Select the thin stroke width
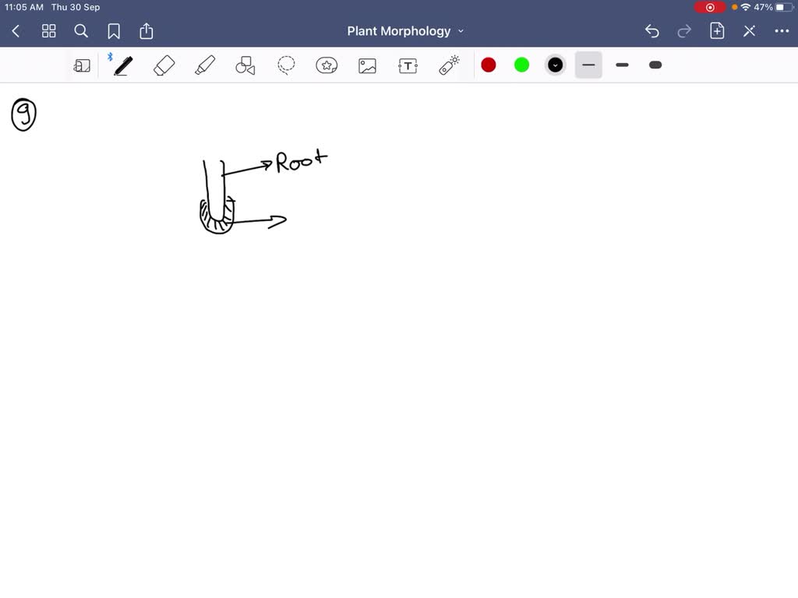 (x=588, y=65)
